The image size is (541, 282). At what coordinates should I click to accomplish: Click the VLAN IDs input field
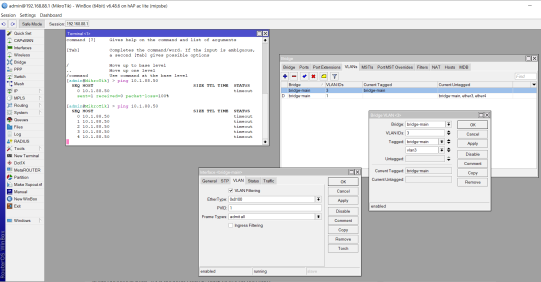425,133
